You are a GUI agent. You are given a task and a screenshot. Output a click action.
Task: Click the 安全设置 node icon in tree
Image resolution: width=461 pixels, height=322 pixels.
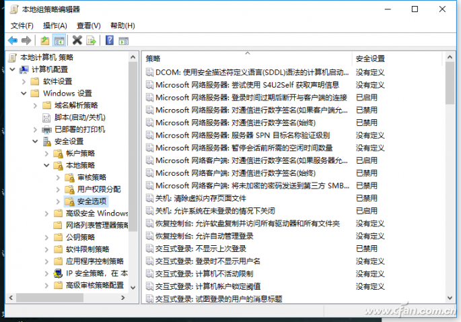(46, 141)
